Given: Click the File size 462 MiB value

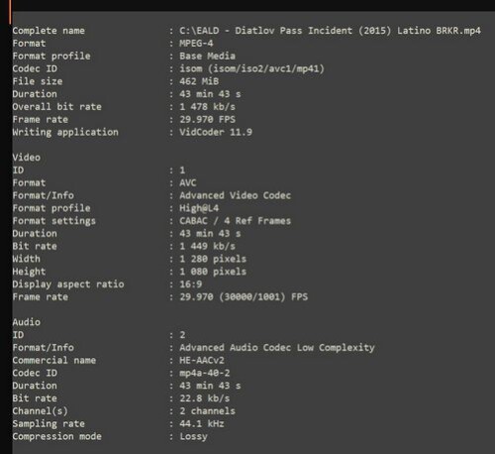Looking at the screenshot, I should pos(199,81).
